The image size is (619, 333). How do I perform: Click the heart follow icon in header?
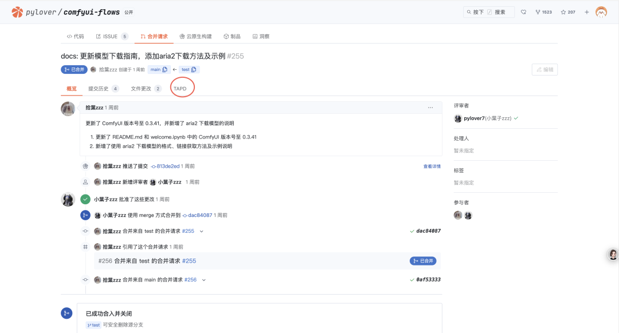coord(523,12)
